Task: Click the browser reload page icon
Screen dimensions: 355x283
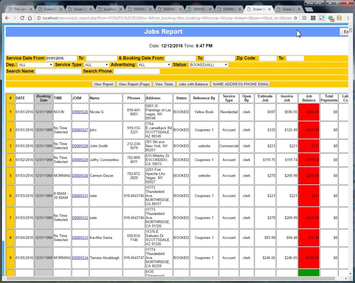Action: point(22,18)
